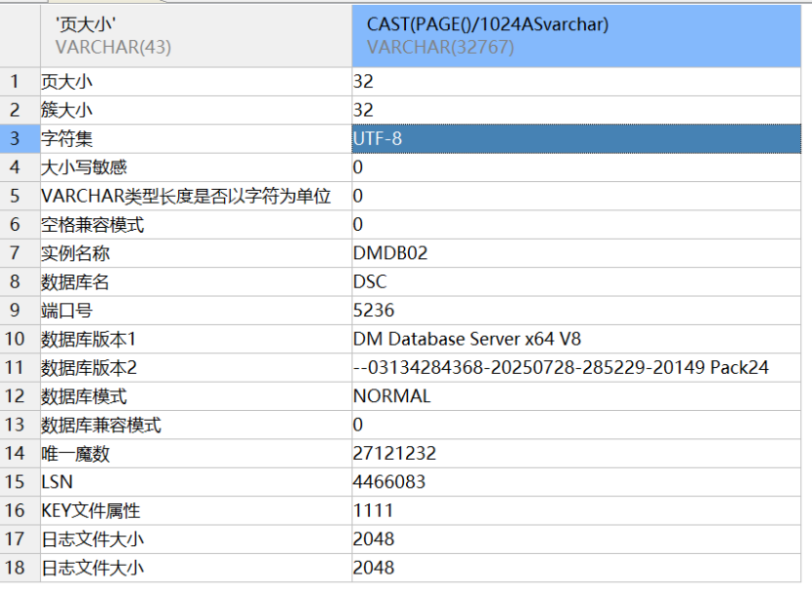Screen dimensions: 812x594
Task: Click the NORMAL mode value
Action: tap(576, 396)
